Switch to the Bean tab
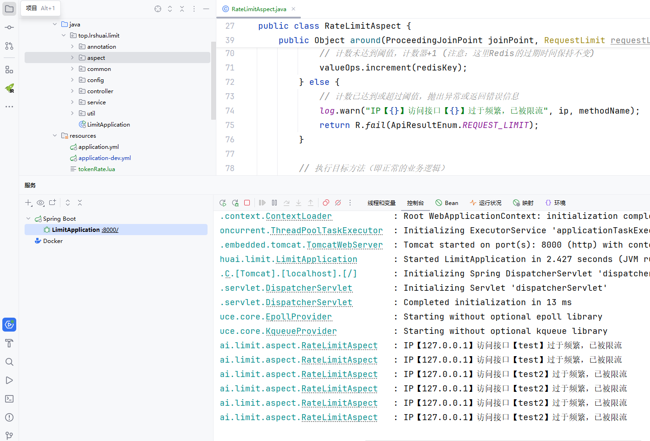 447,203
